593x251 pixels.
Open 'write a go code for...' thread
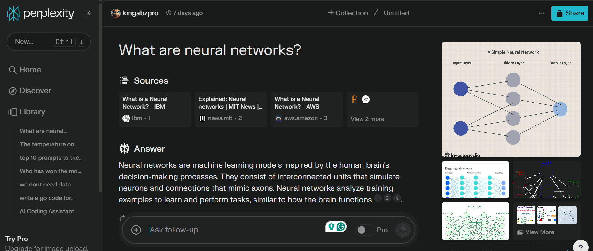click(47, 198)
